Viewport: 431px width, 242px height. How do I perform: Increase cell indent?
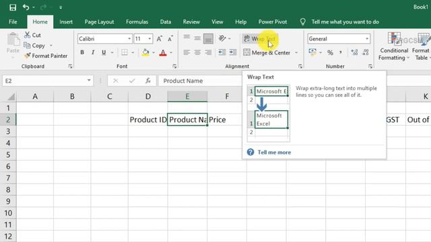233,52
